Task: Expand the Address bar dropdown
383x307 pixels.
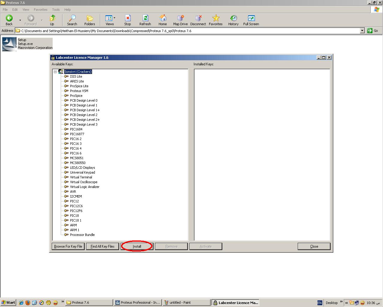Action: pos(362,31)
